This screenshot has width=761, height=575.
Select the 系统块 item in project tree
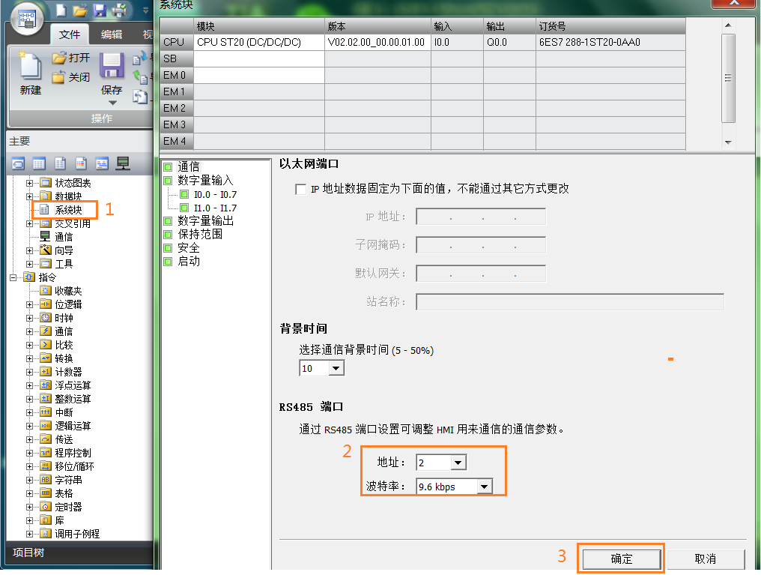pyautogui.click(x=67, y=210)
